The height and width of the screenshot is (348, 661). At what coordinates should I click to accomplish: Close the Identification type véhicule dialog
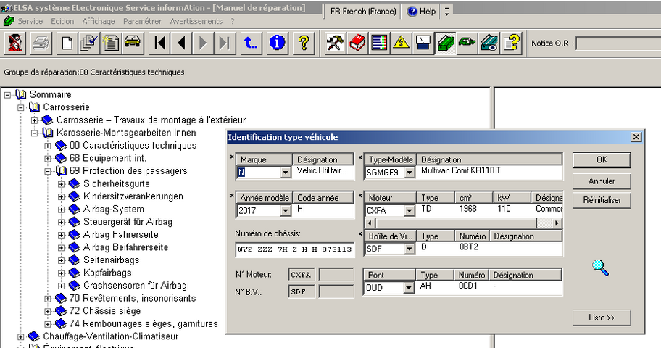(x=636, y=137)
